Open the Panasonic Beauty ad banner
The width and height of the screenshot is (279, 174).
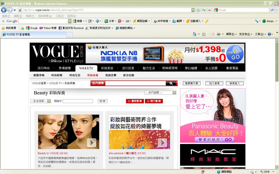coord(213,116)
